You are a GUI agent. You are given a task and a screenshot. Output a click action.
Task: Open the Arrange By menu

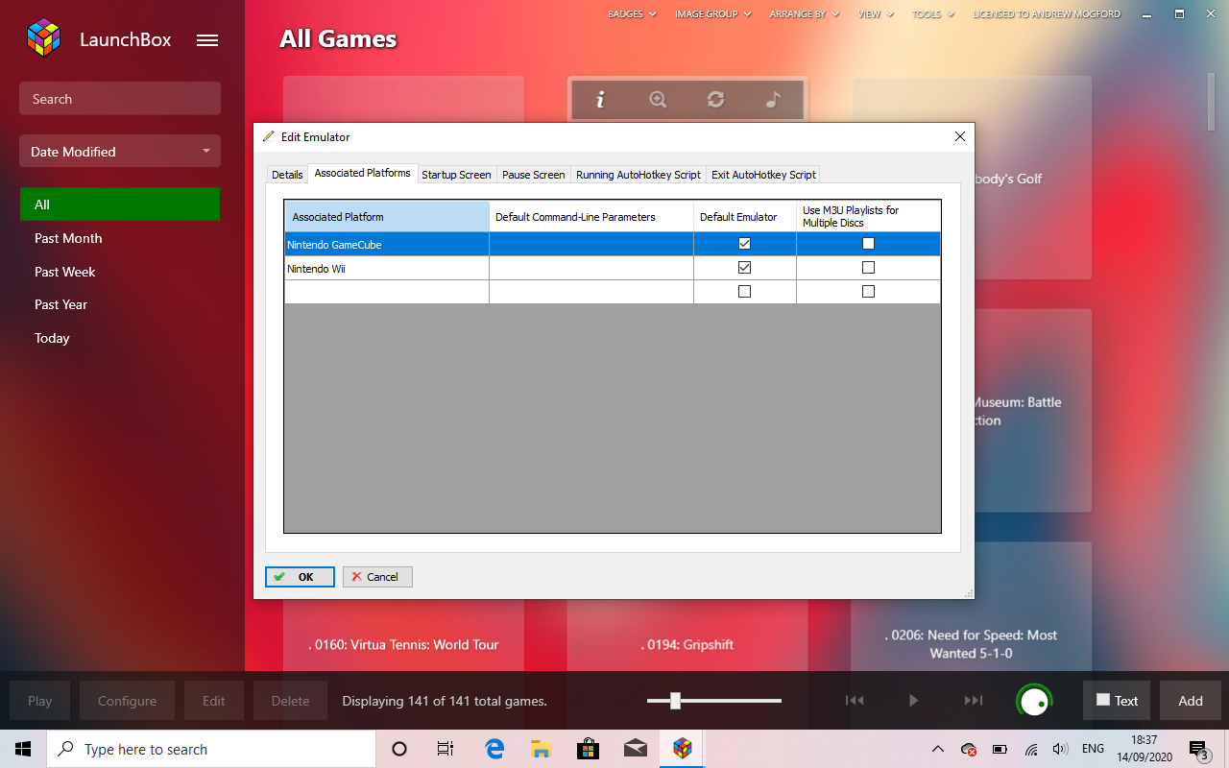pyautogui.click(x=805, y=14)
